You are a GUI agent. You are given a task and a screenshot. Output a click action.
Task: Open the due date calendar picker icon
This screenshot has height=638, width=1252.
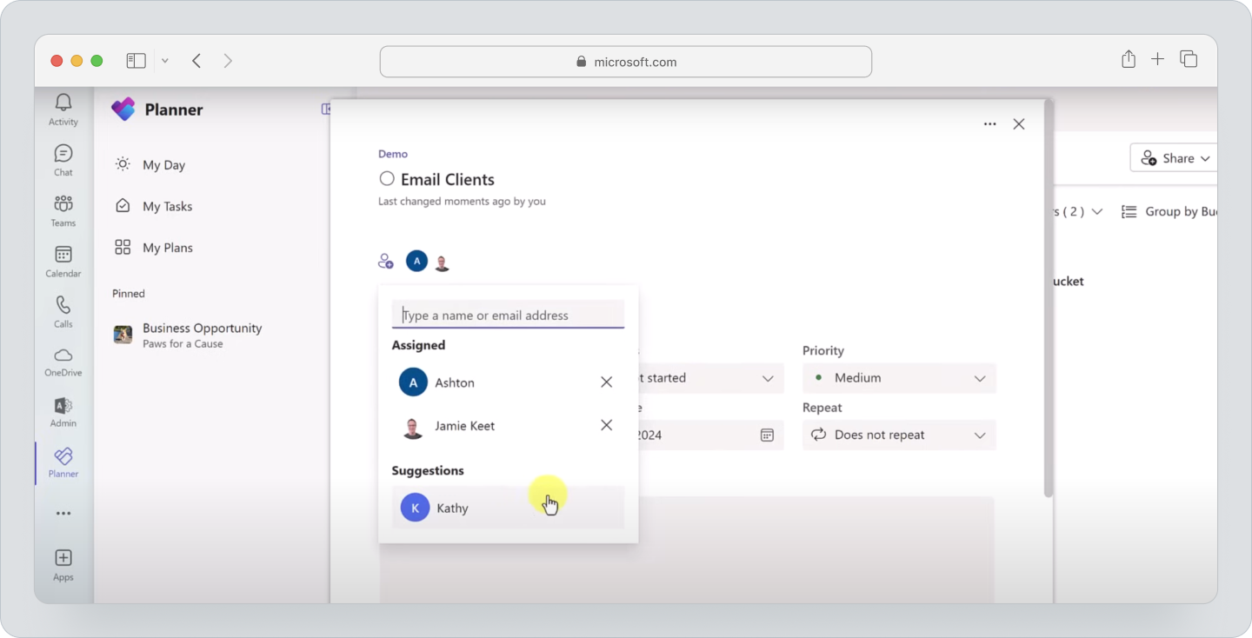point(766,435)
